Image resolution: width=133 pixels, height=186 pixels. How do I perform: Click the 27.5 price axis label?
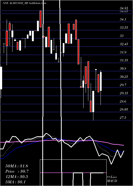(123, 118)
